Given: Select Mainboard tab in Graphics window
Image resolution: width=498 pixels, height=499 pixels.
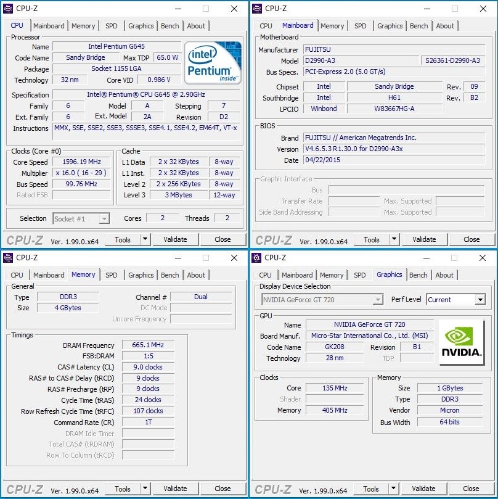Looking at the screenshot, I should (297, 275).
